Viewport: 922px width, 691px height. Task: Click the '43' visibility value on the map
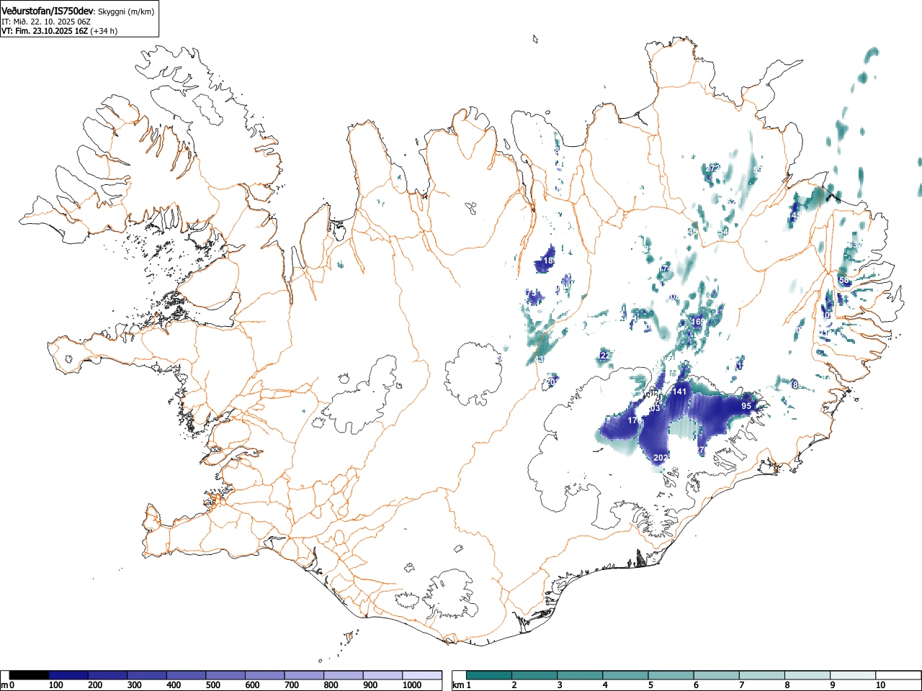(539, 359)
